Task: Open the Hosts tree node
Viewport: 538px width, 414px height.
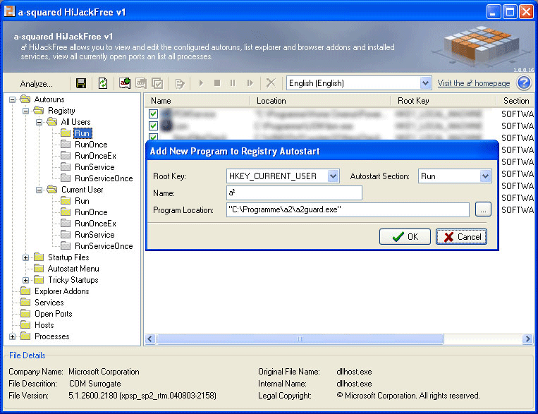Action: coord(44,325)
